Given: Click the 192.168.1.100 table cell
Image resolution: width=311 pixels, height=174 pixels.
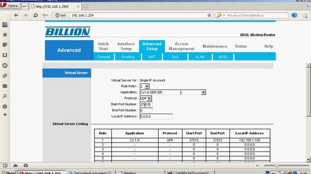Looking at the screenshot, I should click(x=249, y=140).
